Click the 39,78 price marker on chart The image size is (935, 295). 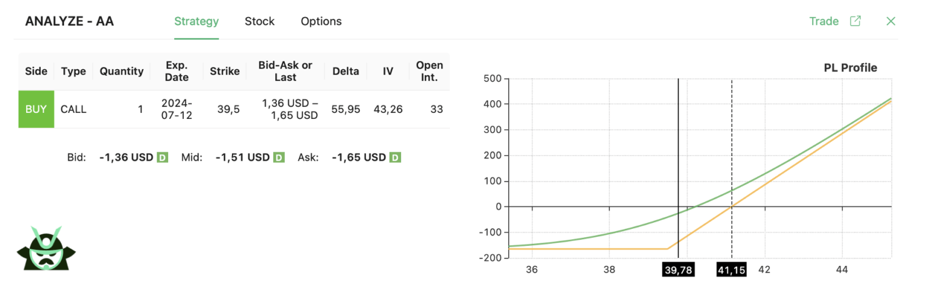pos(678,270)
